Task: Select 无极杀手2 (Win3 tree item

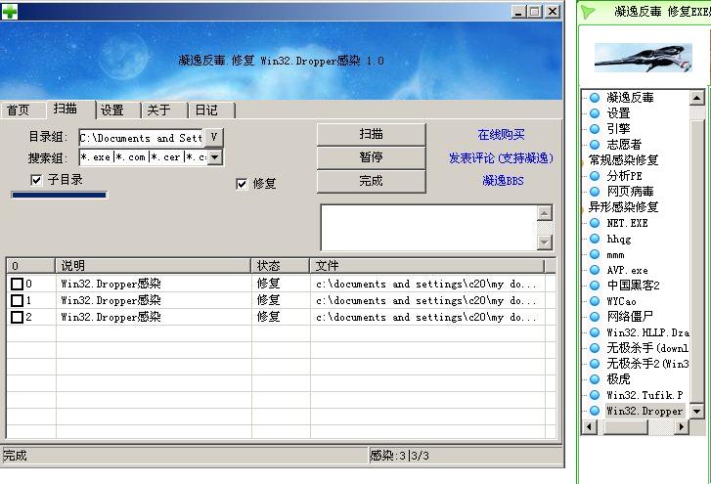Action: [647, 364]
